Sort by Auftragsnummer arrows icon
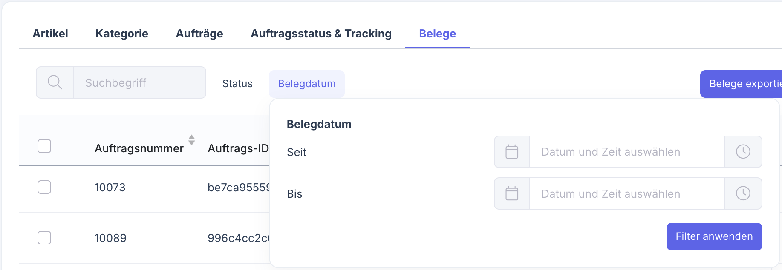The height and width of the screenshot is (270, 782). (192, 140)
